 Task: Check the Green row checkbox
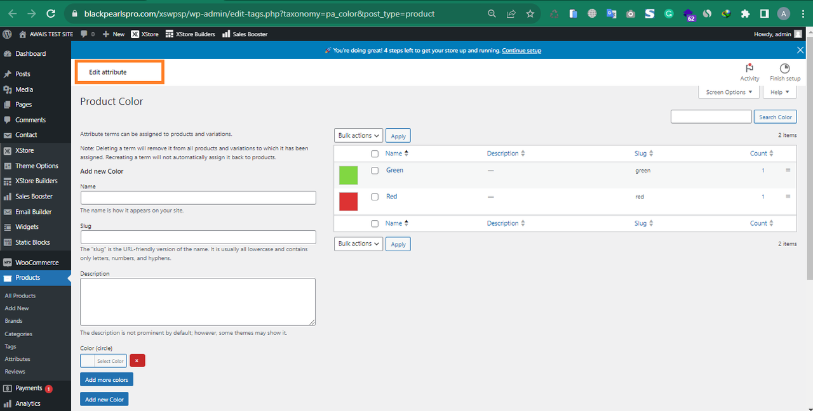pyautogui.click(x=375, y=171)
